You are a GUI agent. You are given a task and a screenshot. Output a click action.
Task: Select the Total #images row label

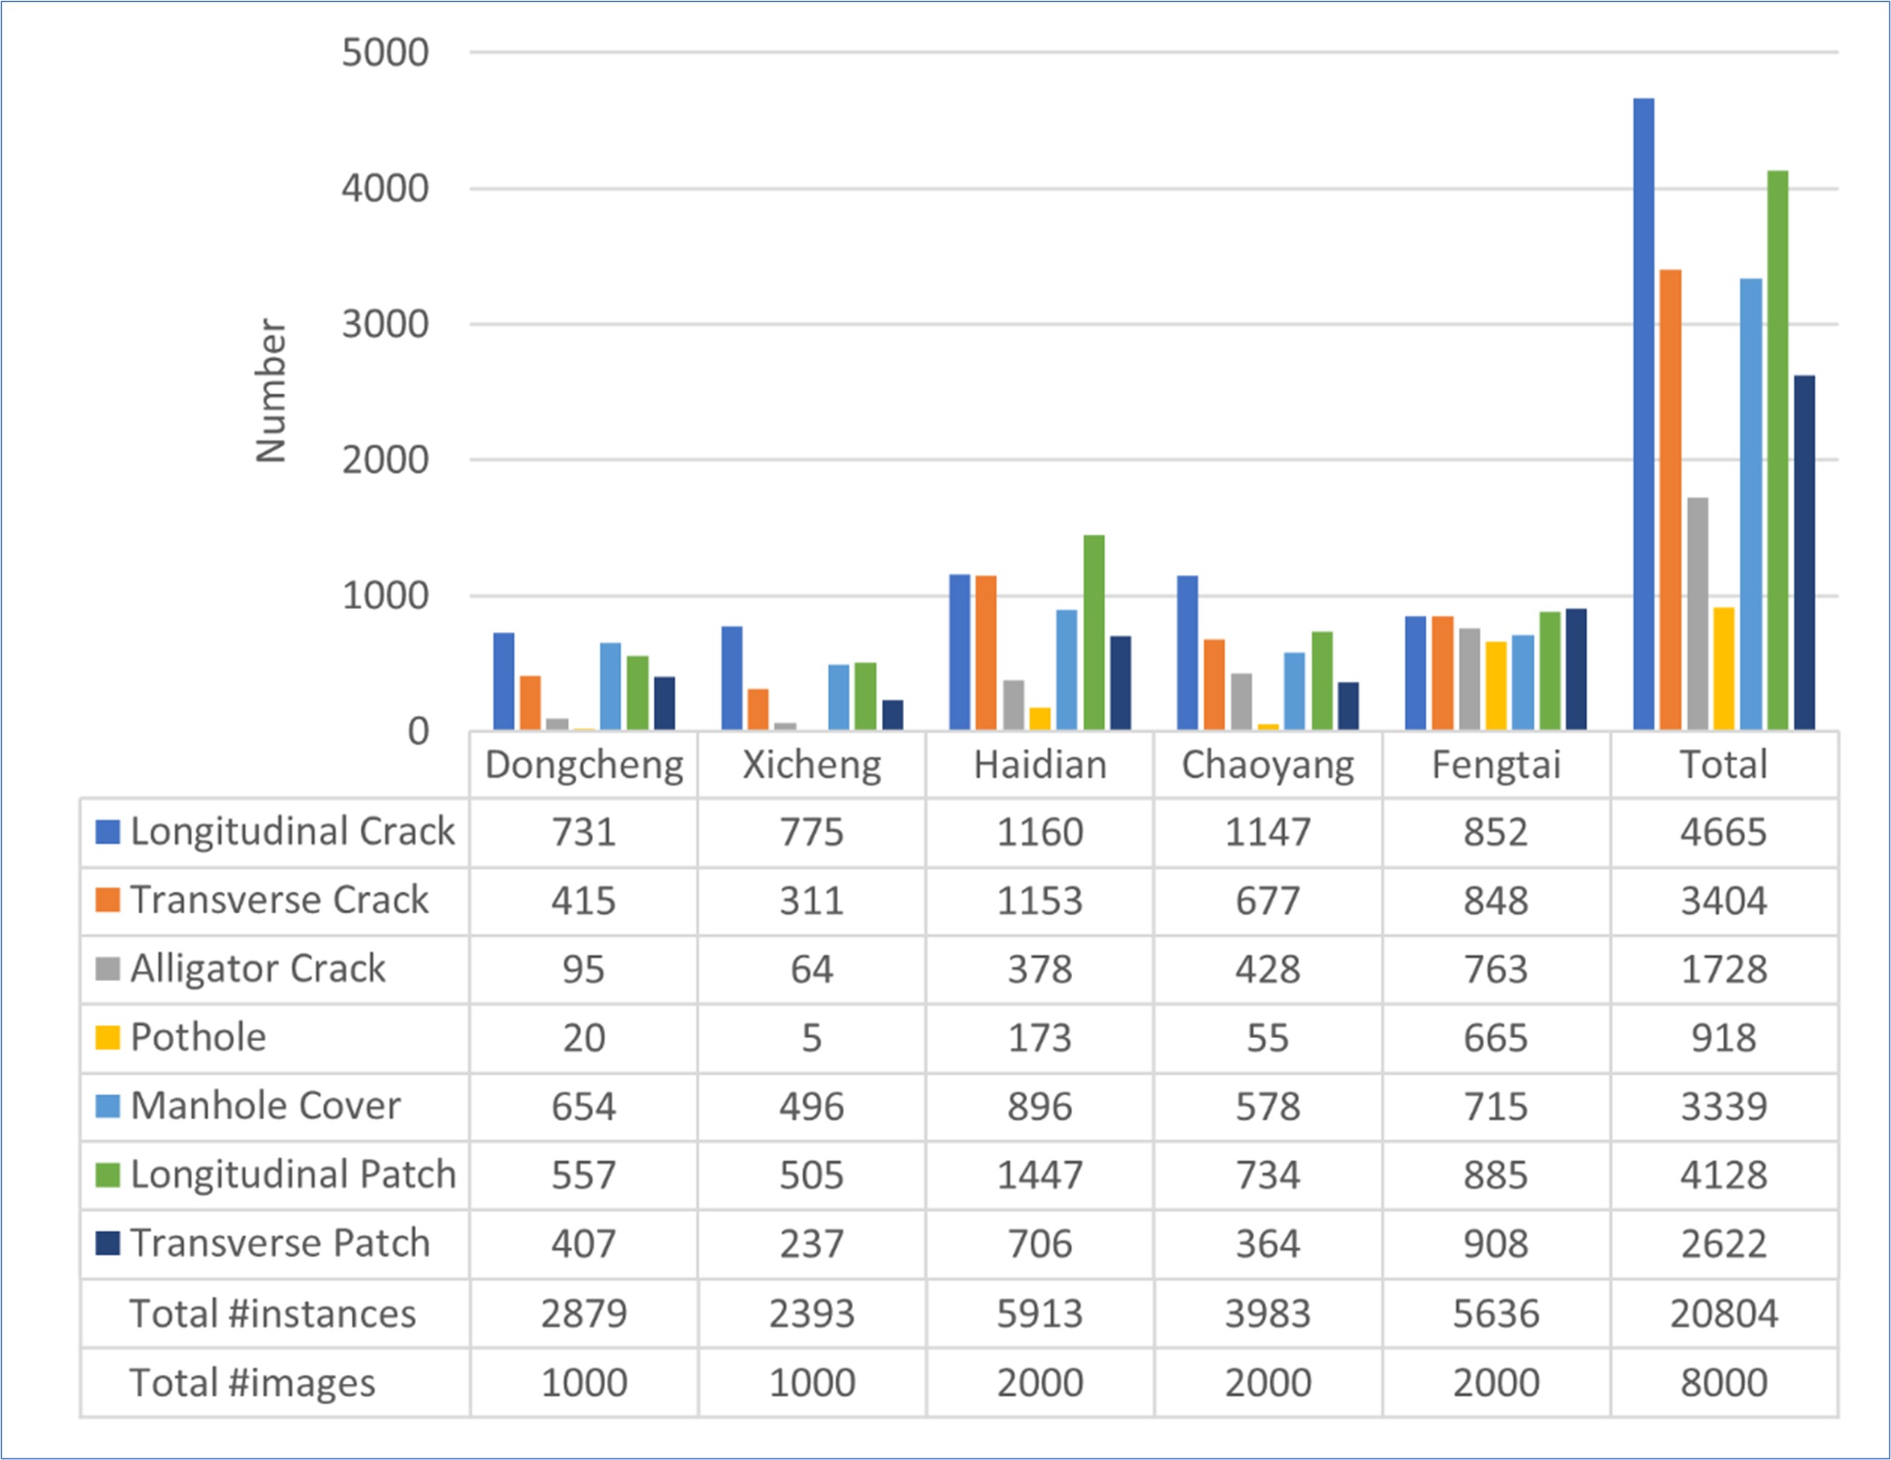(x=252, y=1382)
